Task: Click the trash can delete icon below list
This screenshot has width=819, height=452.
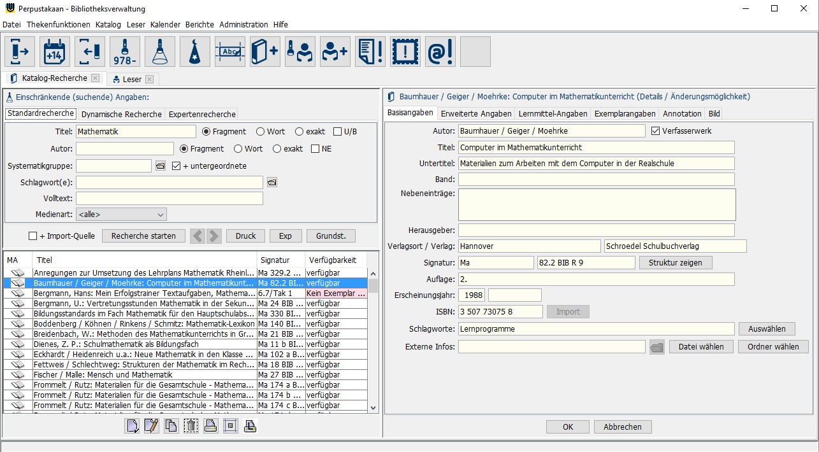Action: pyautogui.click(x=191, y=426)
